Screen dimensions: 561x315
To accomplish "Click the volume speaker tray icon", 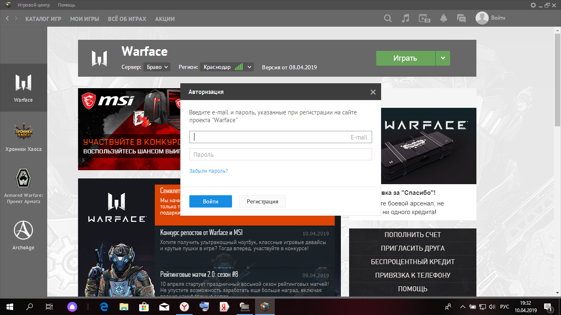I will (x=492, y=306).
